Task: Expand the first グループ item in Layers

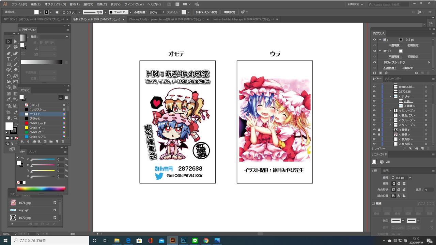Action: [390, 111]
